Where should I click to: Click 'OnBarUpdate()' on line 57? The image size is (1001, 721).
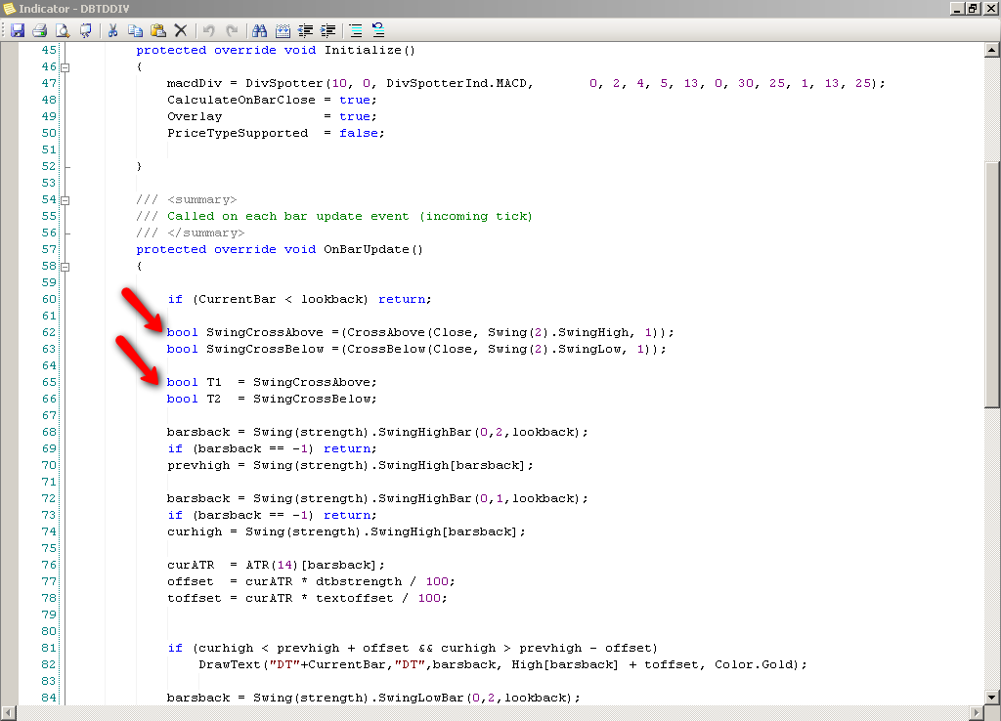373,249
